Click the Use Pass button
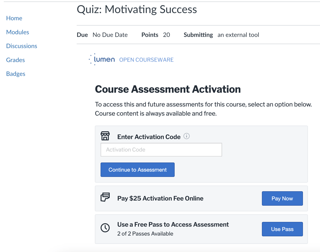320x252 pixels. (x=282, y=229)
